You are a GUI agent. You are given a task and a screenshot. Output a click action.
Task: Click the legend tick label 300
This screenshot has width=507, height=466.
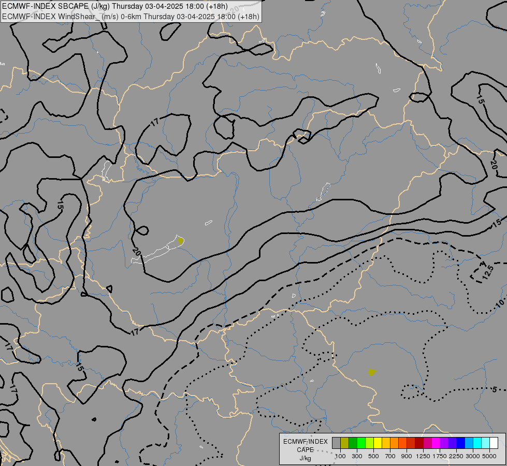pos(357,456)
